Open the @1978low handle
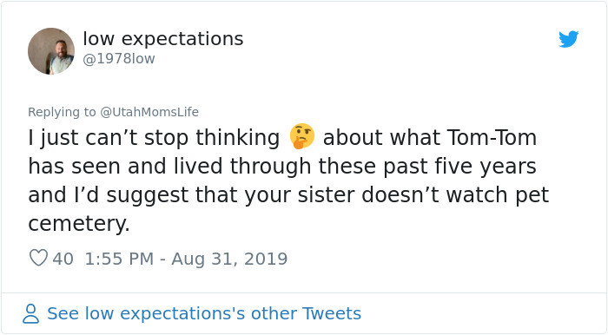Screen dimensions: 608x335 click(119, 59)
